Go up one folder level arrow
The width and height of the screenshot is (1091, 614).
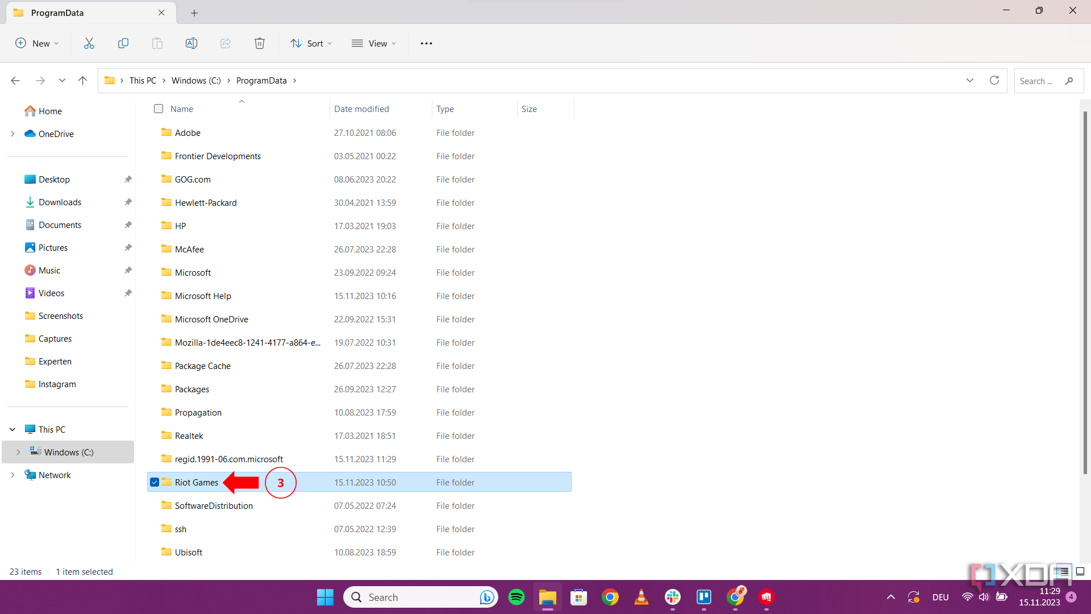click(x=83, y=81)
